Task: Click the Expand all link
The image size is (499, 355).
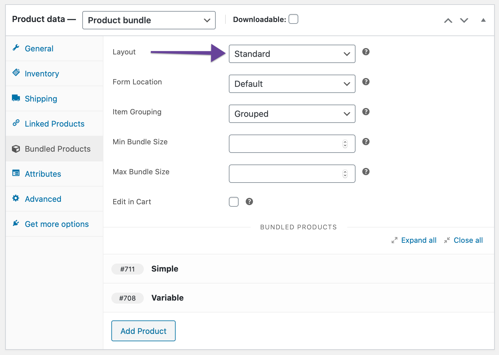Action: [x=419, y=240]
